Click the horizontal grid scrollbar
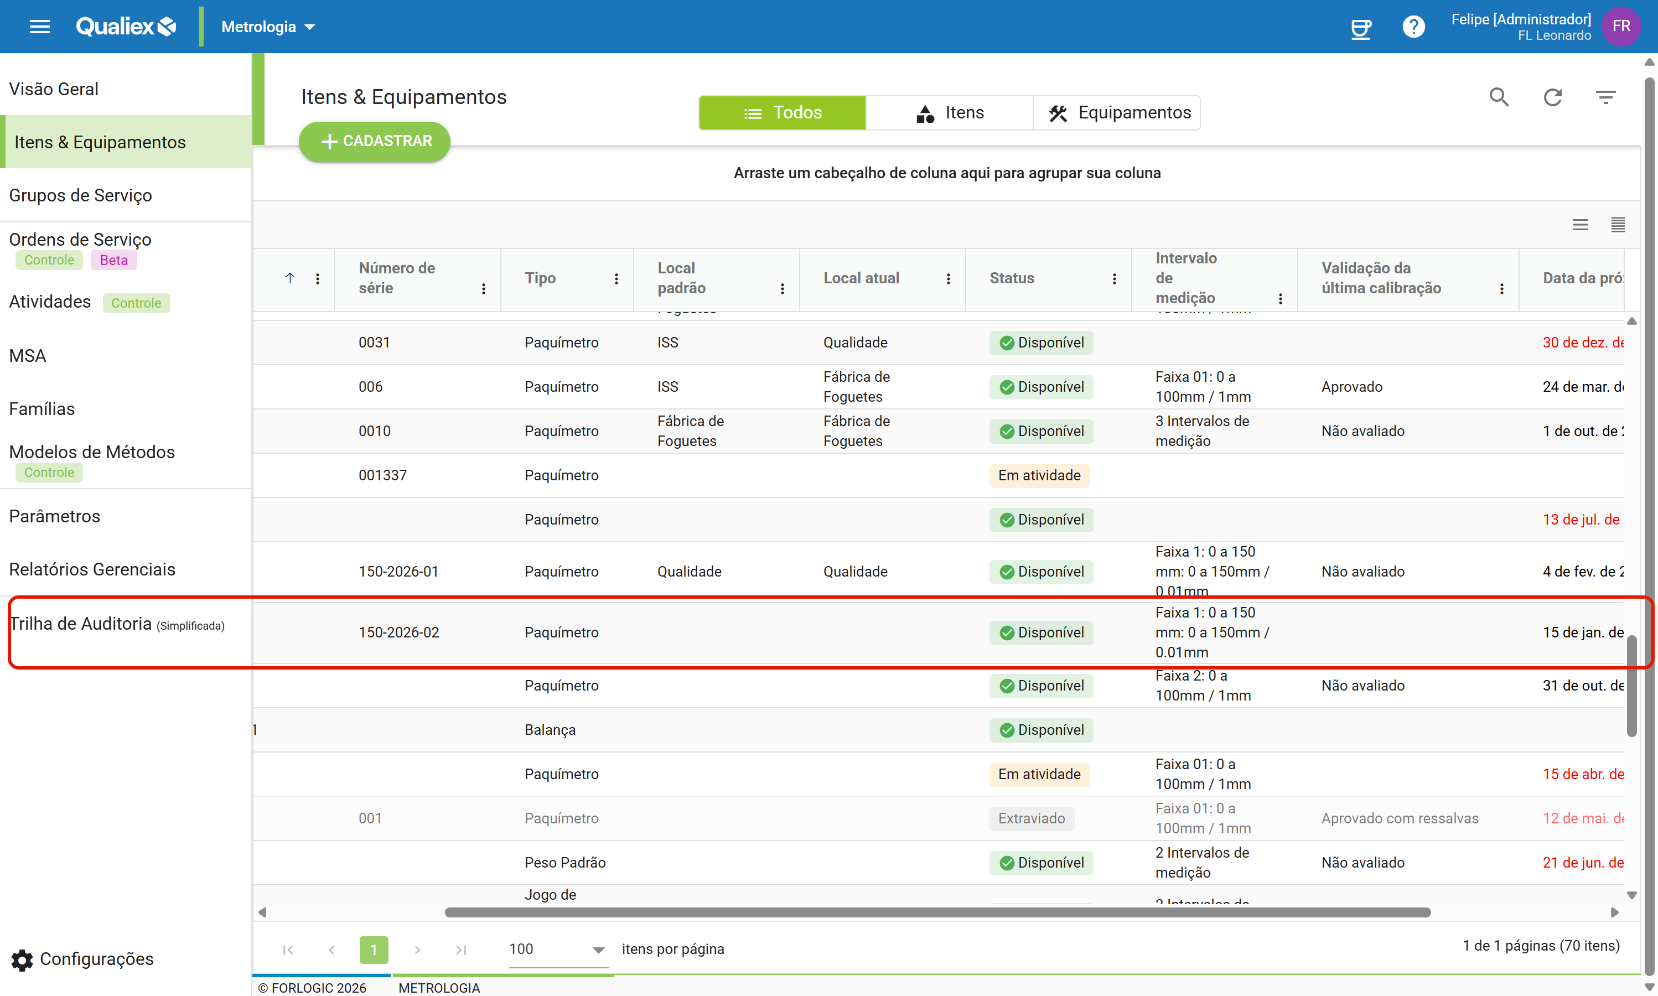Viewport: 1658px width, 996px height. (937, 913)
